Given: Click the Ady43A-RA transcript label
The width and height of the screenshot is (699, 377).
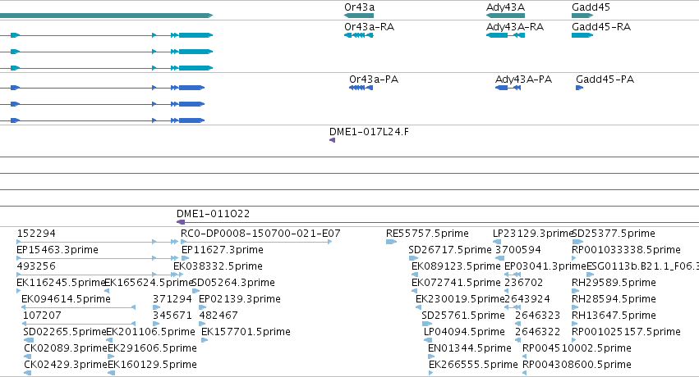Looking at the screenshot, I should (515, 27).
